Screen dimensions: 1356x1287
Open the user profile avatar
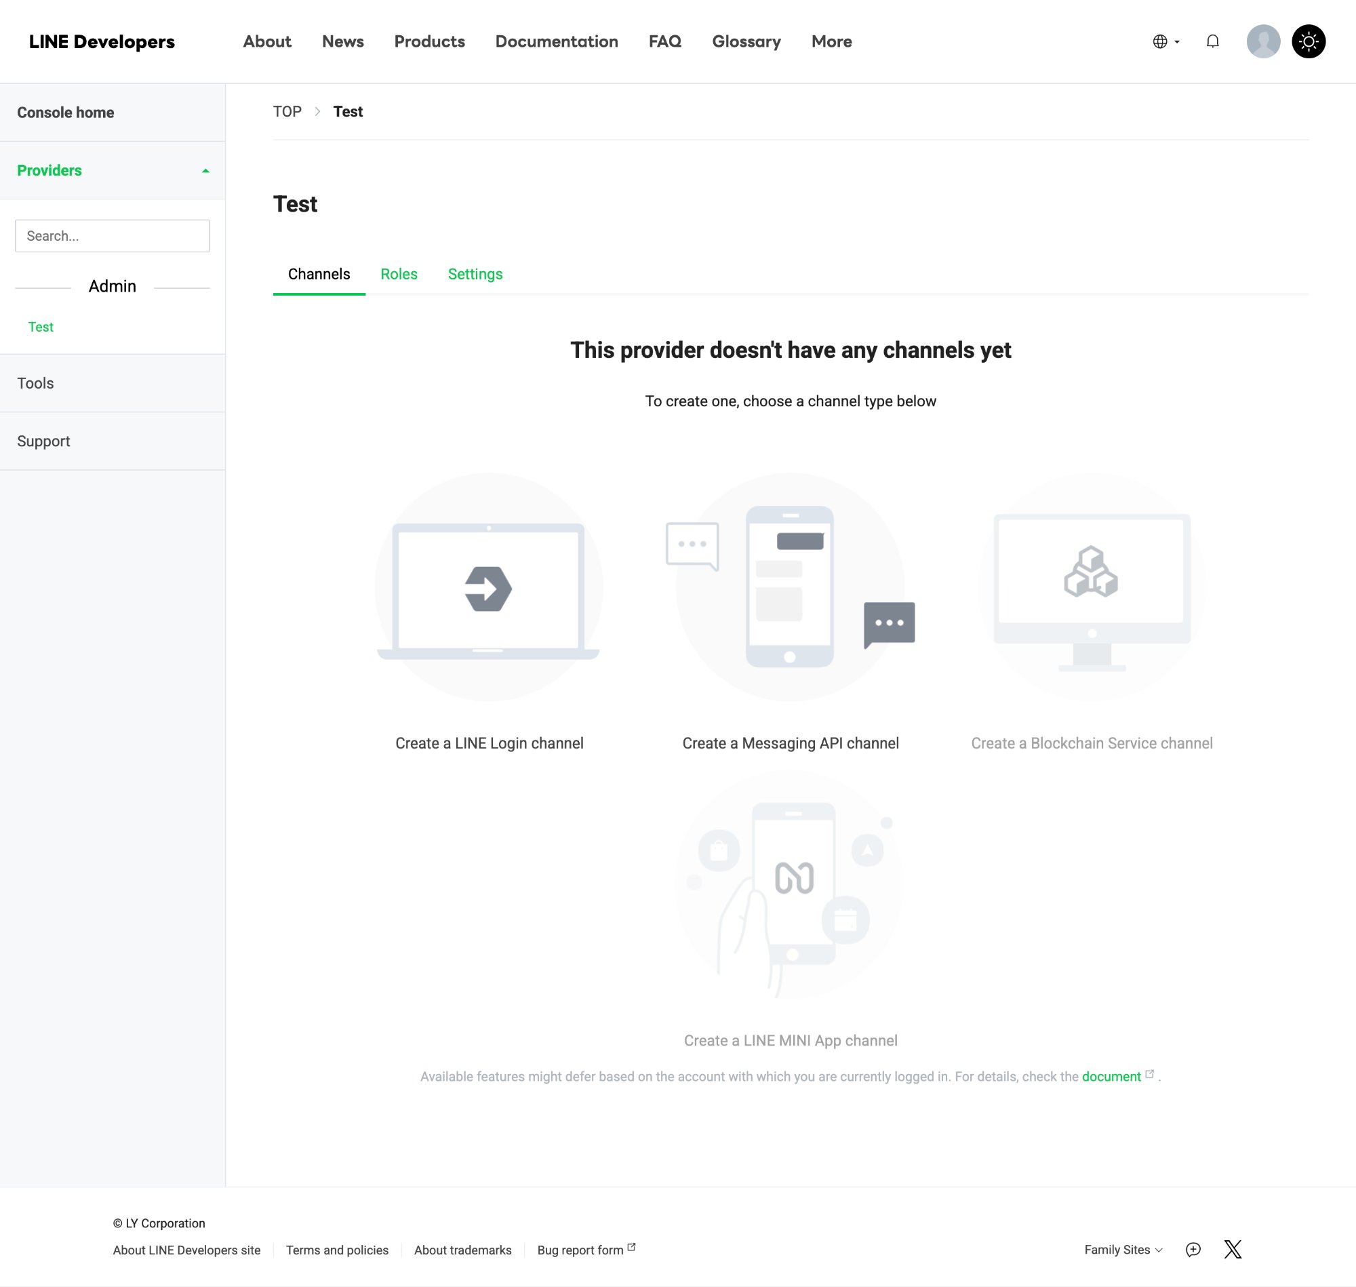pos(1262,42)
